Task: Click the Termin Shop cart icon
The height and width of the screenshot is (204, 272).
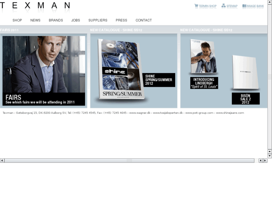Action: (196, 6)
